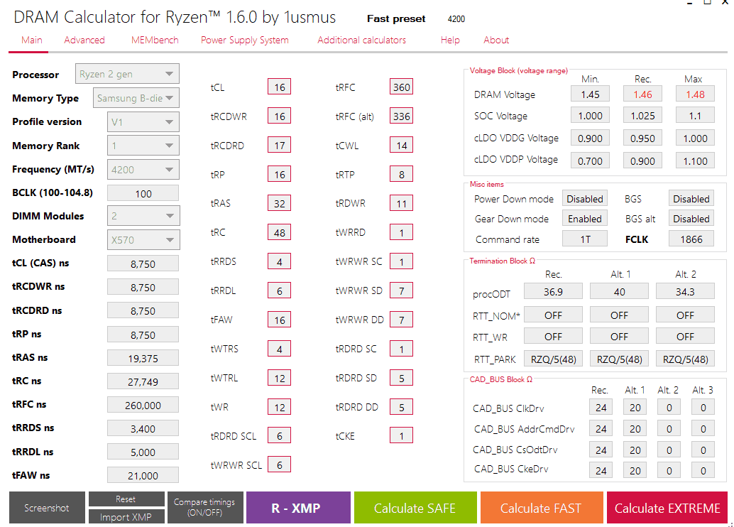The image size is (734, 527).
Task: Click the tRCDWR timing value box
Action: click(x=280, y=116)
